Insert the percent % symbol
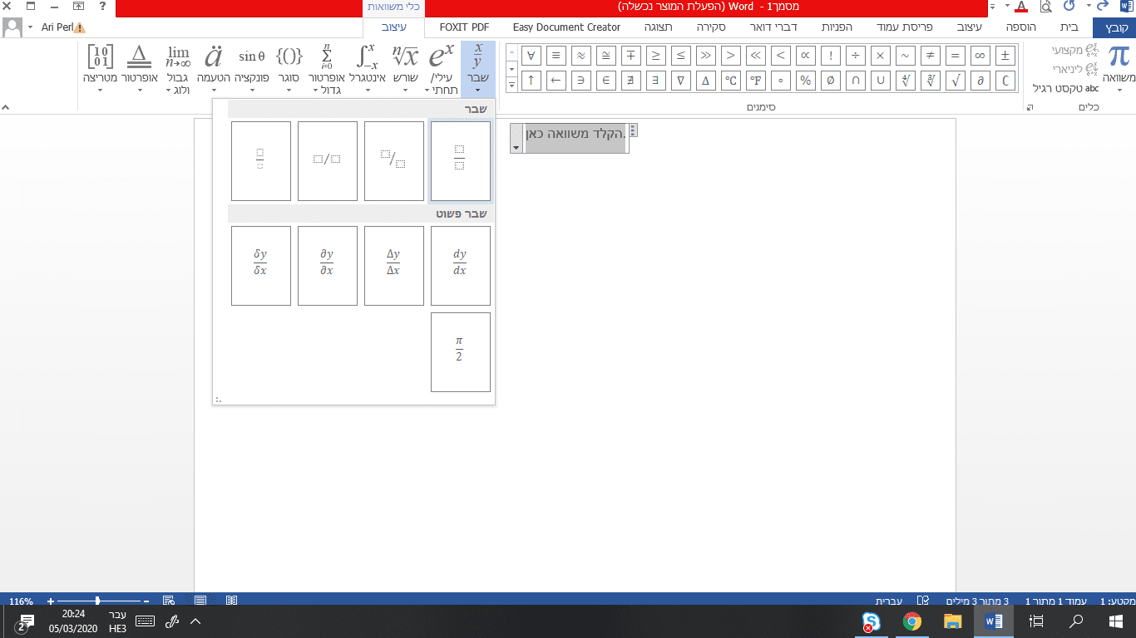Image resolution: width=1136 pixels, height=638 pixels. coord(806,81)
